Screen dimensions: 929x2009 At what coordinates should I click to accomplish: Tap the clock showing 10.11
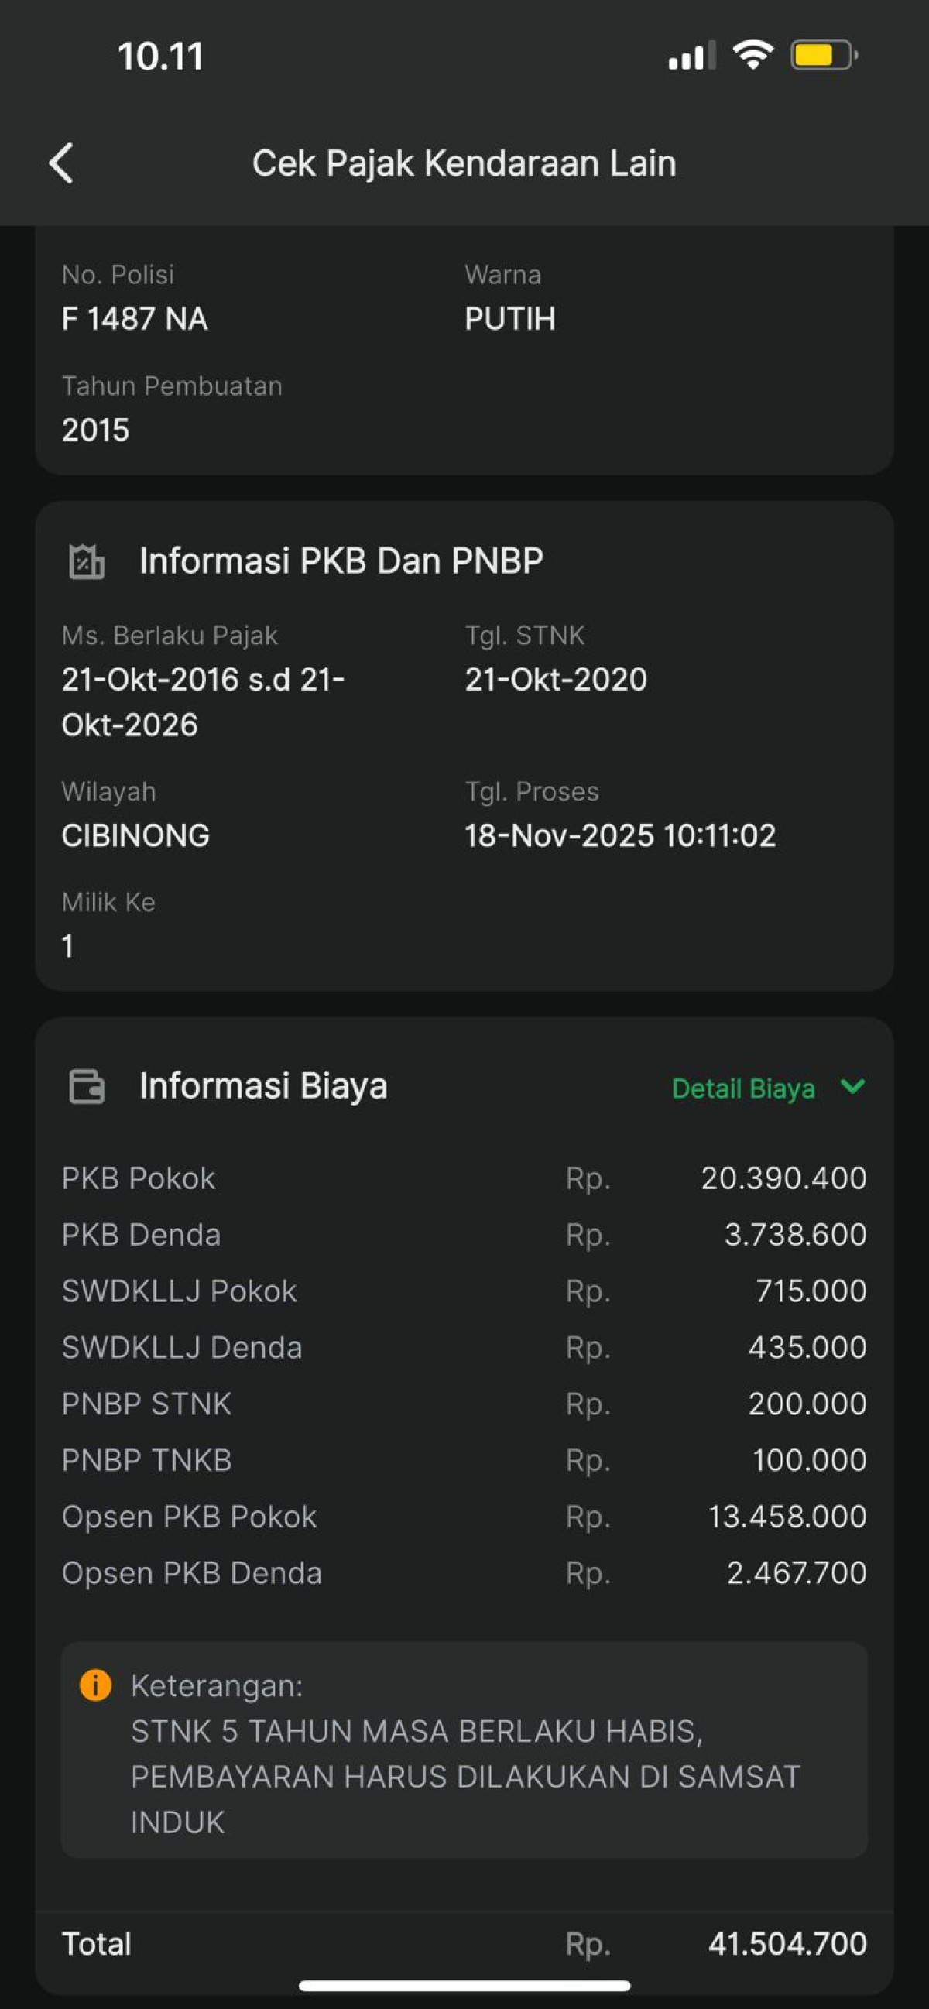[161, 57]
